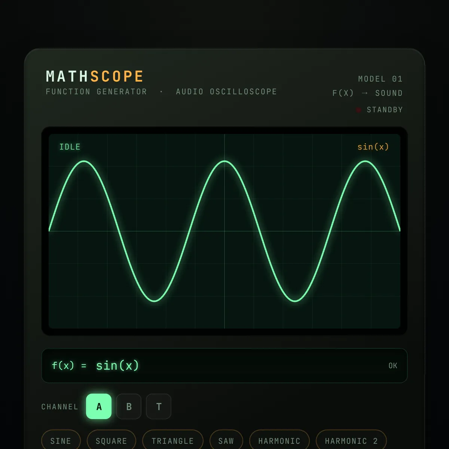Select the plain HARMONIC preset chip

(x=280, y=441)
